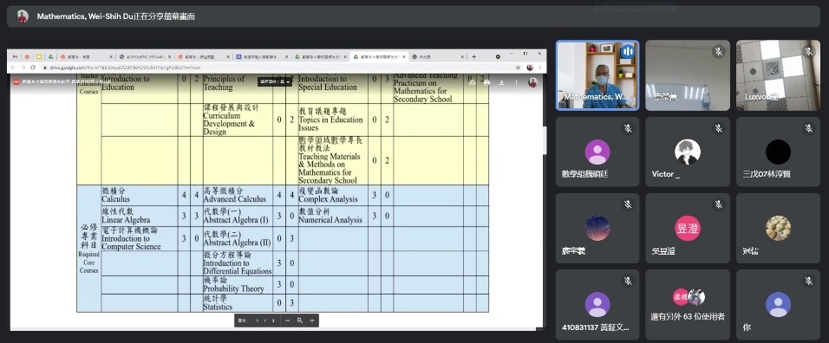Select the 吳昱澄 participant tile

click(688, 229)
